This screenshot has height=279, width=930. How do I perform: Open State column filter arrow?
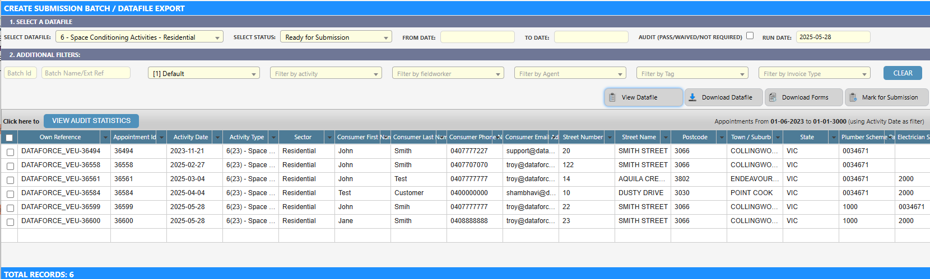coord(834,138)
